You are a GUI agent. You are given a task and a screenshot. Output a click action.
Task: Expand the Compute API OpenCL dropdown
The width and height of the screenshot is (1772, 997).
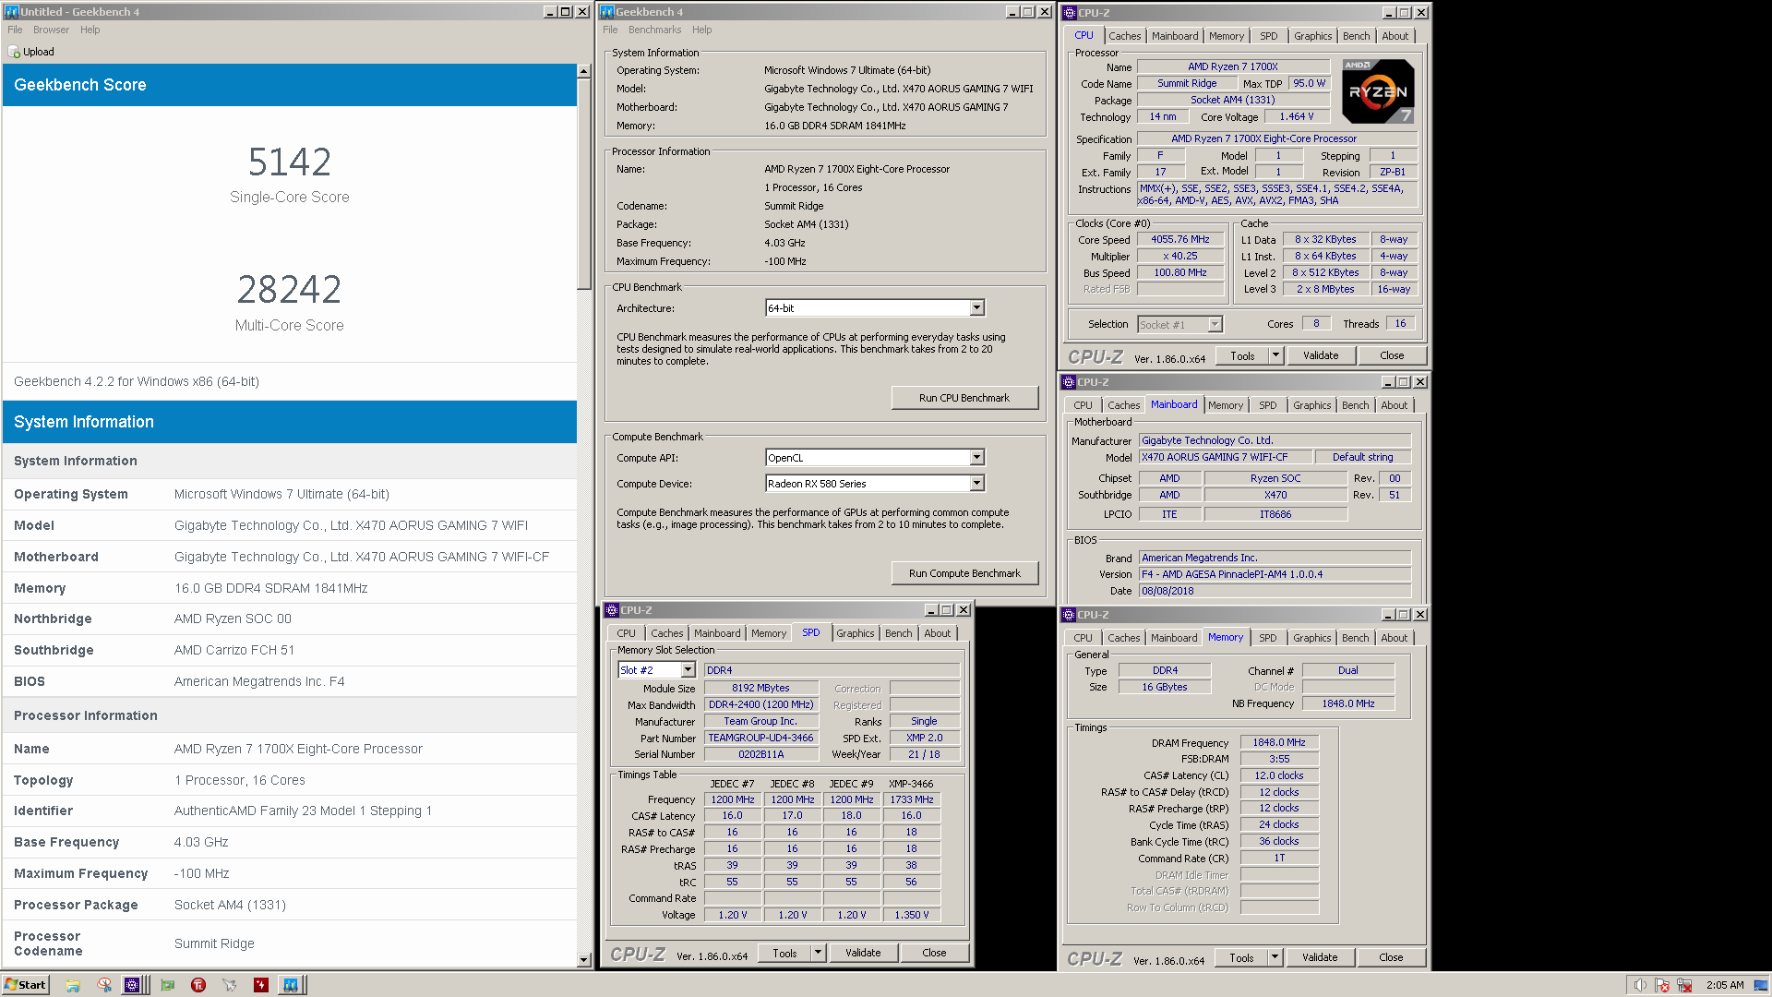pyautogui.click(x=976, y=458)
